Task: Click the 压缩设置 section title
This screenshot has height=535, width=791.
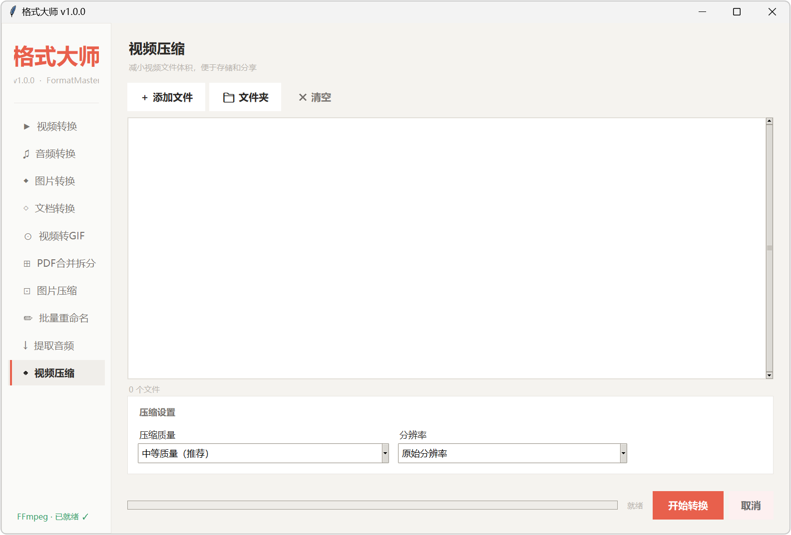Action: 157,412
